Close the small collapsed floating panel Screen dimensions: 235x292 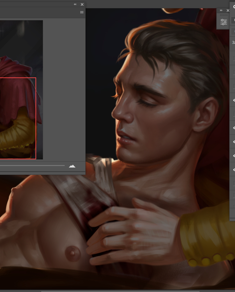click(x=228, y=10)
